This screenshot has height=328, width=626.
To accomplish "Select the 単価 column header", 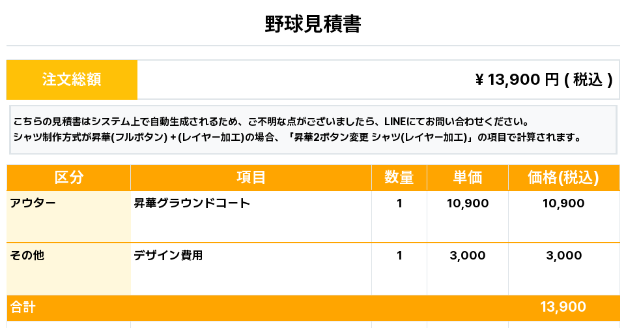I will click(467, 177).
